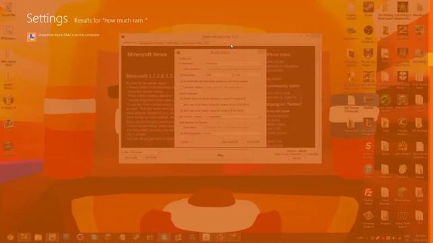This screenshot has width=433, height=243.
Task: Toggle enable experimental development snapshots checkbox
Action: [x=181, y=99]
